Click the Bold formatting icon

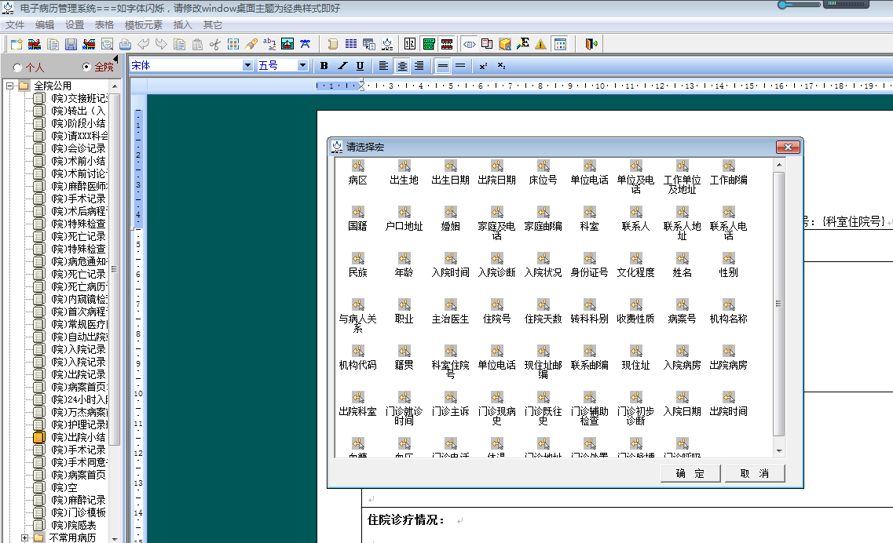[324, 66]
